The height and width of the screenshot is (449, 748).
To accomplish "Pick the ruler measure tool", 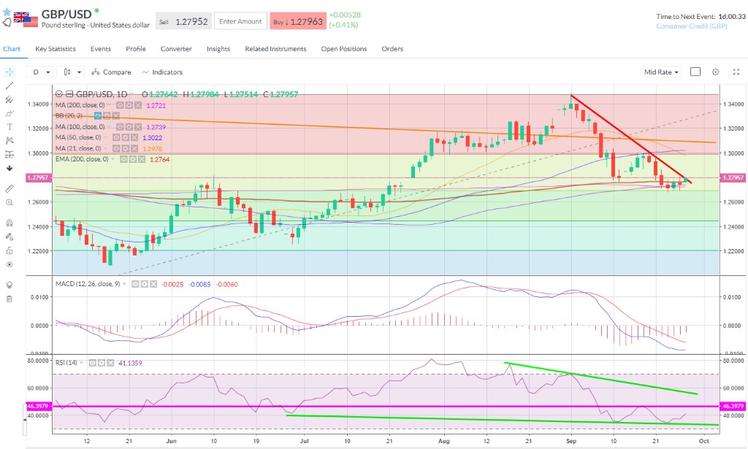I will [x=9, y=188].
